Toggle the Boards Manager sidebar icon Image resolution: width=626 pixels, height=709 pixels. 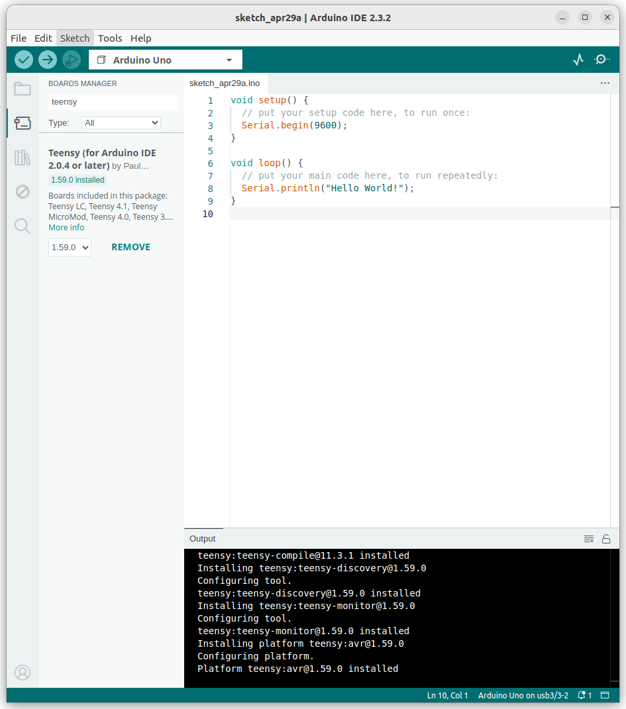[x=22, y=123]
